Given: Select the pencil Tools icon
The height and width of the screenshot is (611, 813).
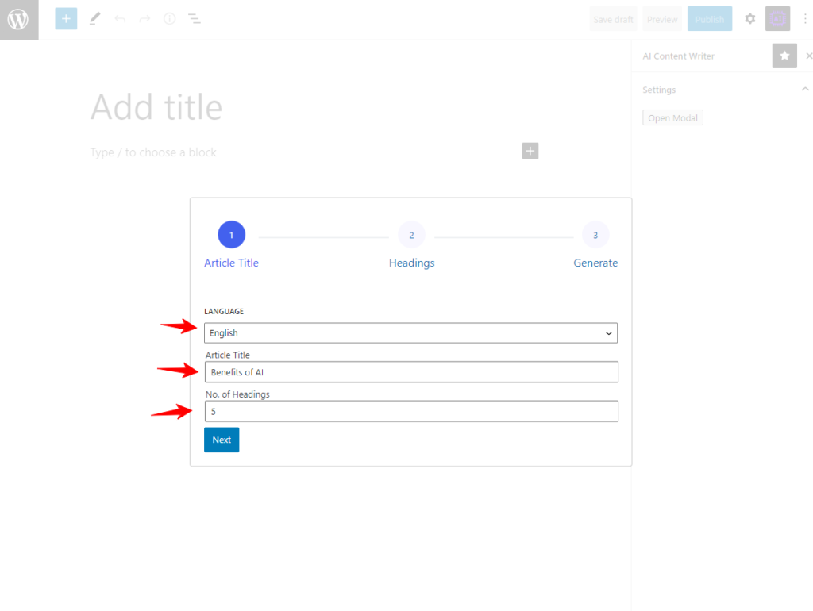Looking at the screenshot, I should 95,18.
